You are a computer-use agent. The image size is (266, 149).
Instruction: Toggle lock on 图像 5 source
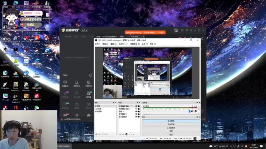pos(139,111)
